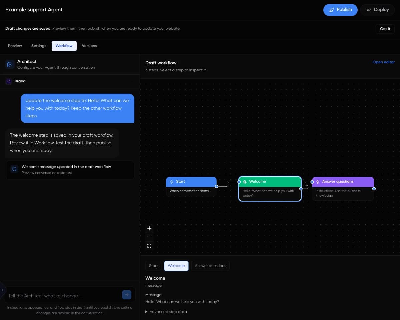The height and width of the screenshot is (320, 400).
Task: Click Preview conversation restarted text
Action: [47, 173]
